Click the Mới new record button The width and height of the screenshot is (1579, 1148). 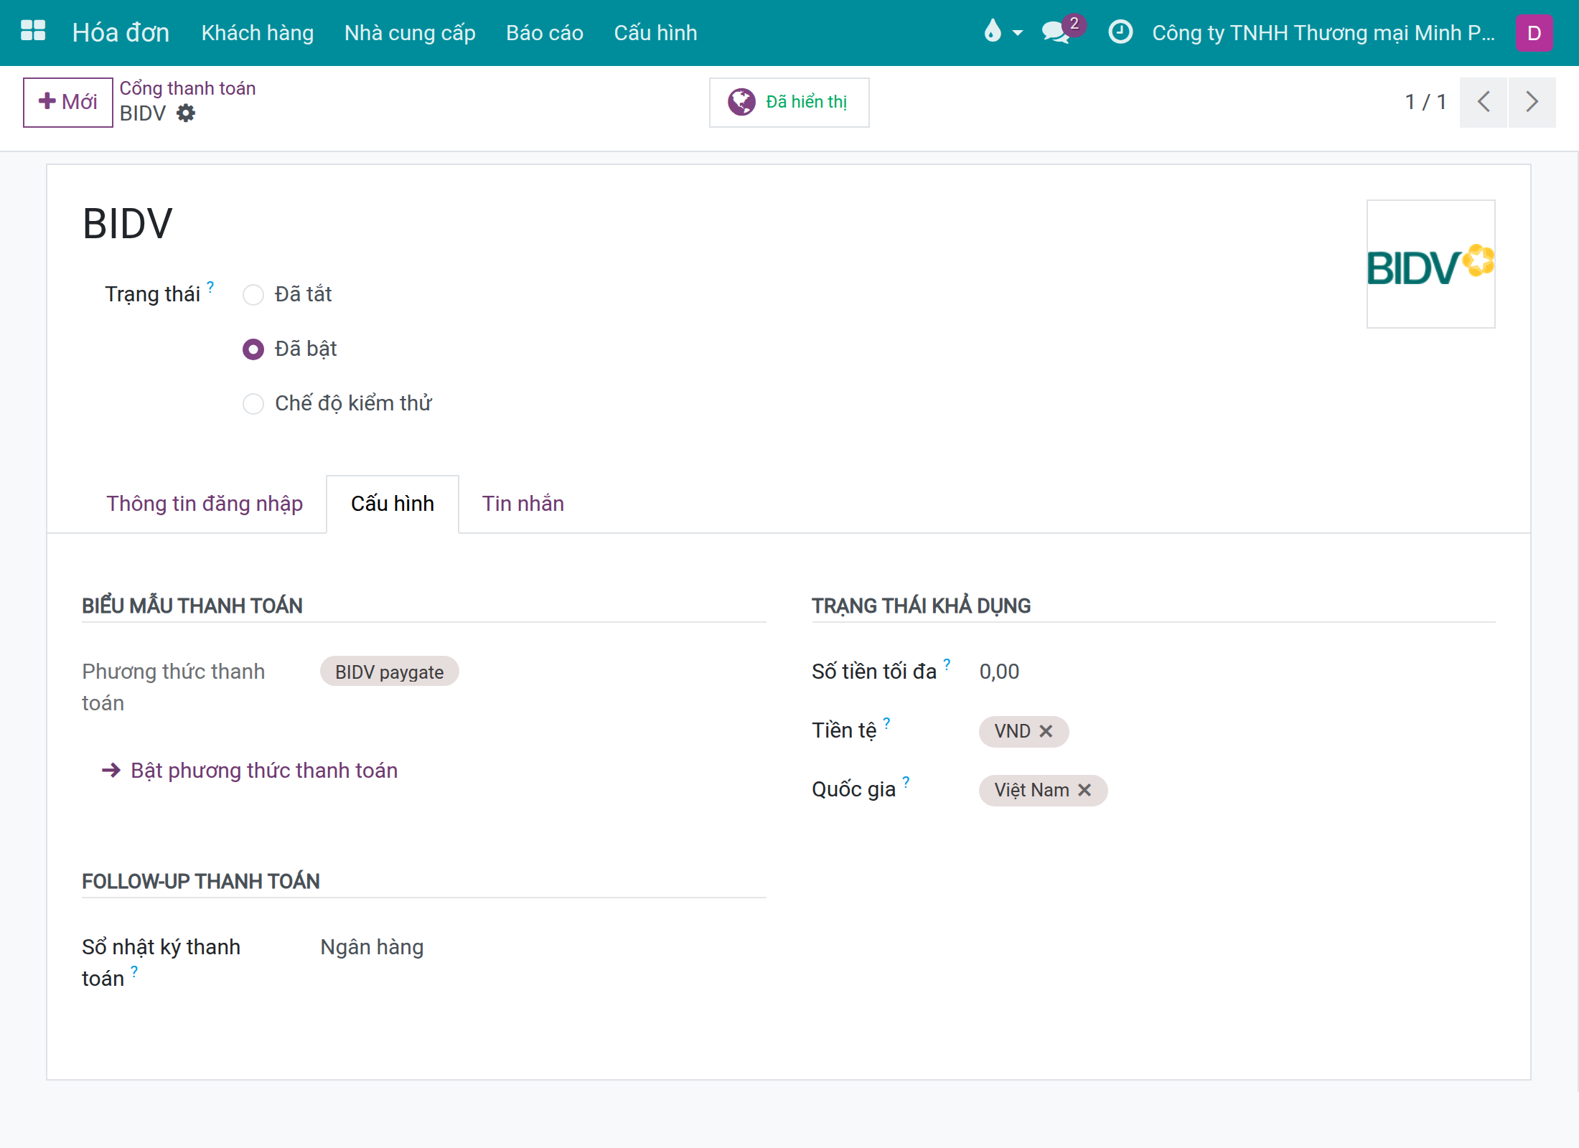pos(67,102)
